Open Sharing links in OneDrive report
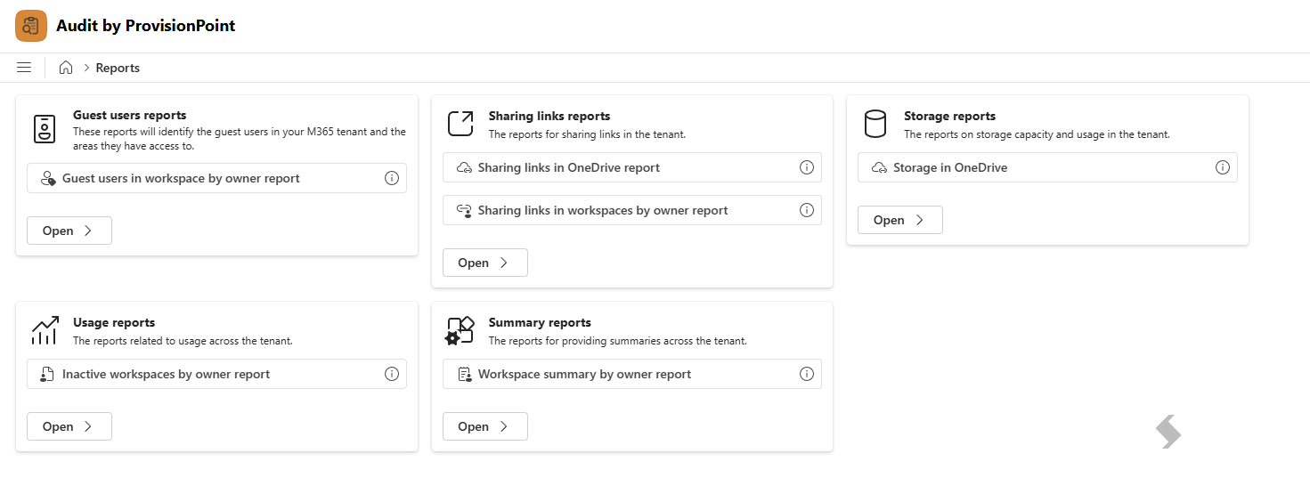The image size is (1310, 494). (631, 167)
